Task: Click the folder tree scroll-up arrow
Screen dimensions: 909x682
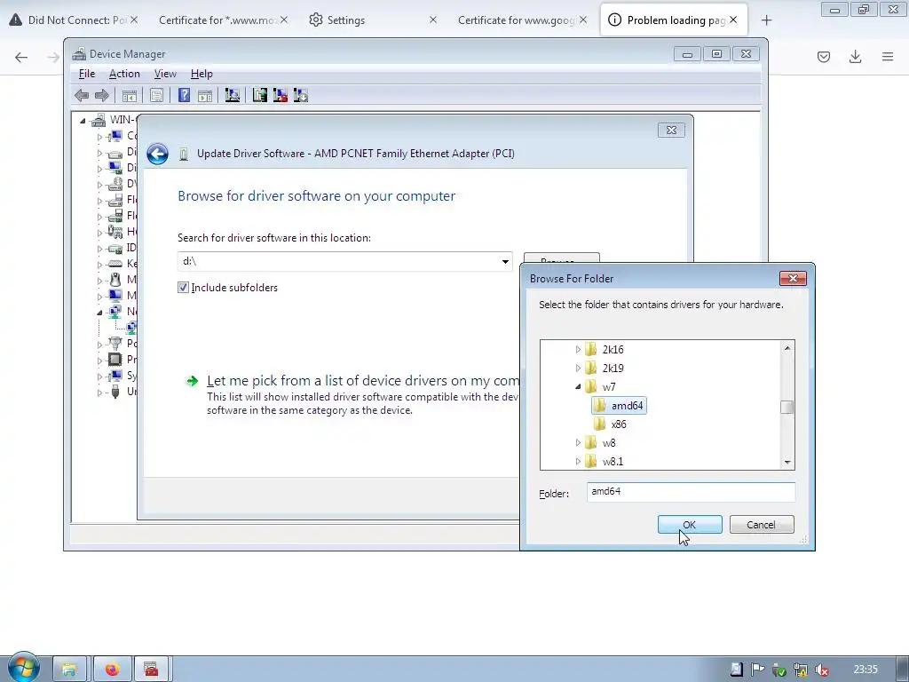Action: pyautogui.click(x=786, y=348)
